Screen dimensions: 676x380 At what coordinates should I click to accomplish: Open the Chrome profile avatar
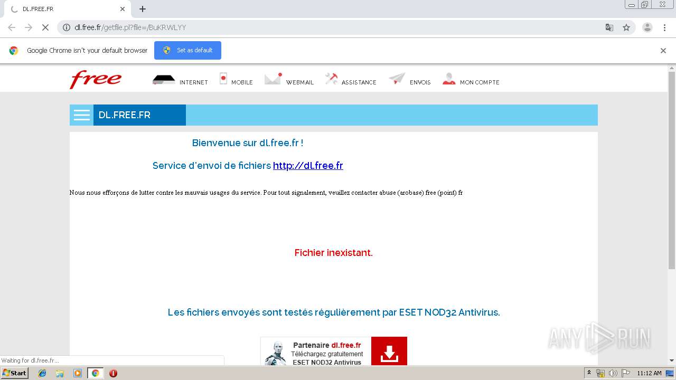[647, 27]
